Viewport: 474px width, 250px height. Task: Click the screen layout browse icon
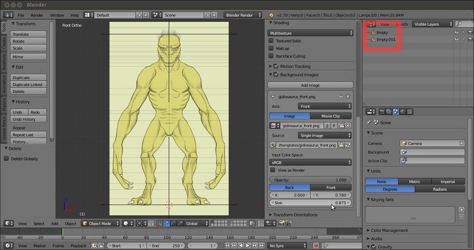(x=88, y=15)
